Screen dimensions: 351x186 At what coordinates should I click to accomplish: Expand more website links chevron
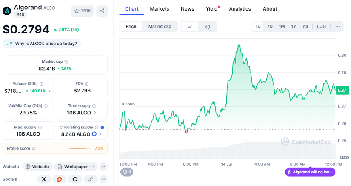tap(103, 167)
